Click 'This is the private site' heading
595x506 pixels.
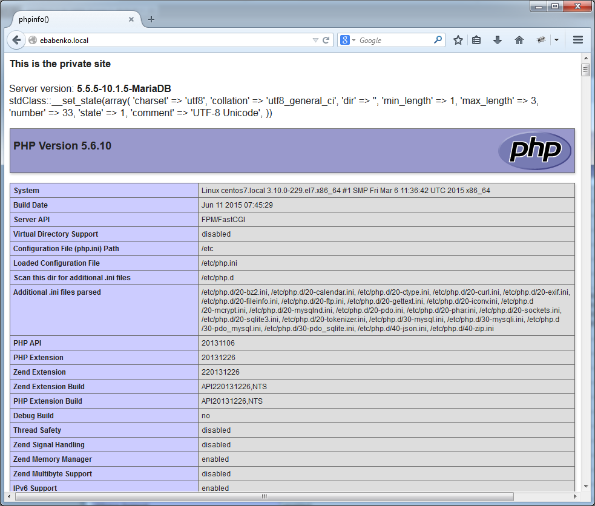tap(60, 64)
